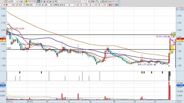Open the custom interval dropdown arrow

pyautogui.click(x=85, y=2)
